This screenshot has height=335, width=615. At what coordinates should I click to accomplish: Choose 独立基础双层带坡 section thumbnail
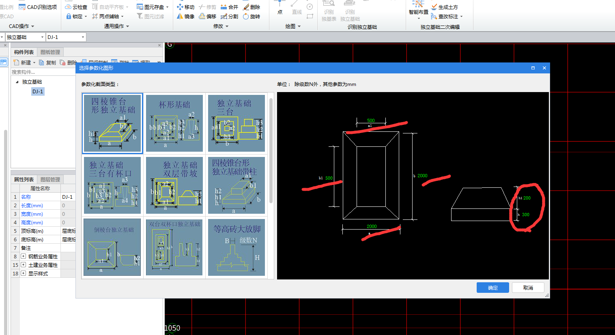coord(174,185)
